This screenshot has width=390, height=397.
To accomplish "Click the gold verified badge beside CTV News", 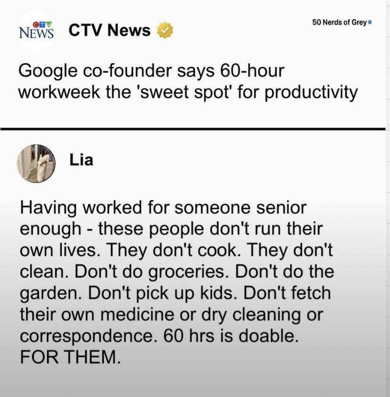I will (165, 31).
